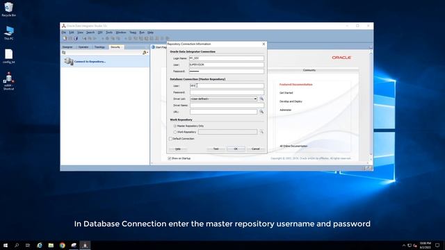Screen dimensions: 445x250
Task: Click the ODI connection Password field
Action: (227, 71)
